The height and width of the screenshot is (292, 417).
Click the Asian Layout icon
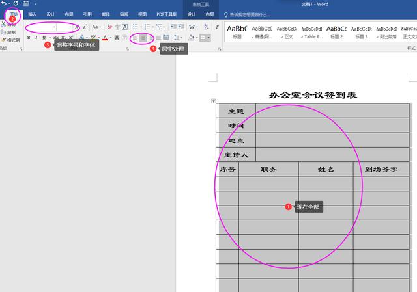[x=192, y=27]
